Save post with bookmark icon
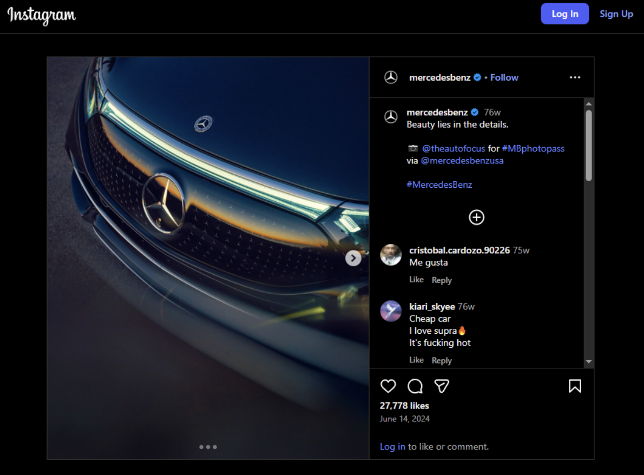644x475 pixels. pos(575,386)
